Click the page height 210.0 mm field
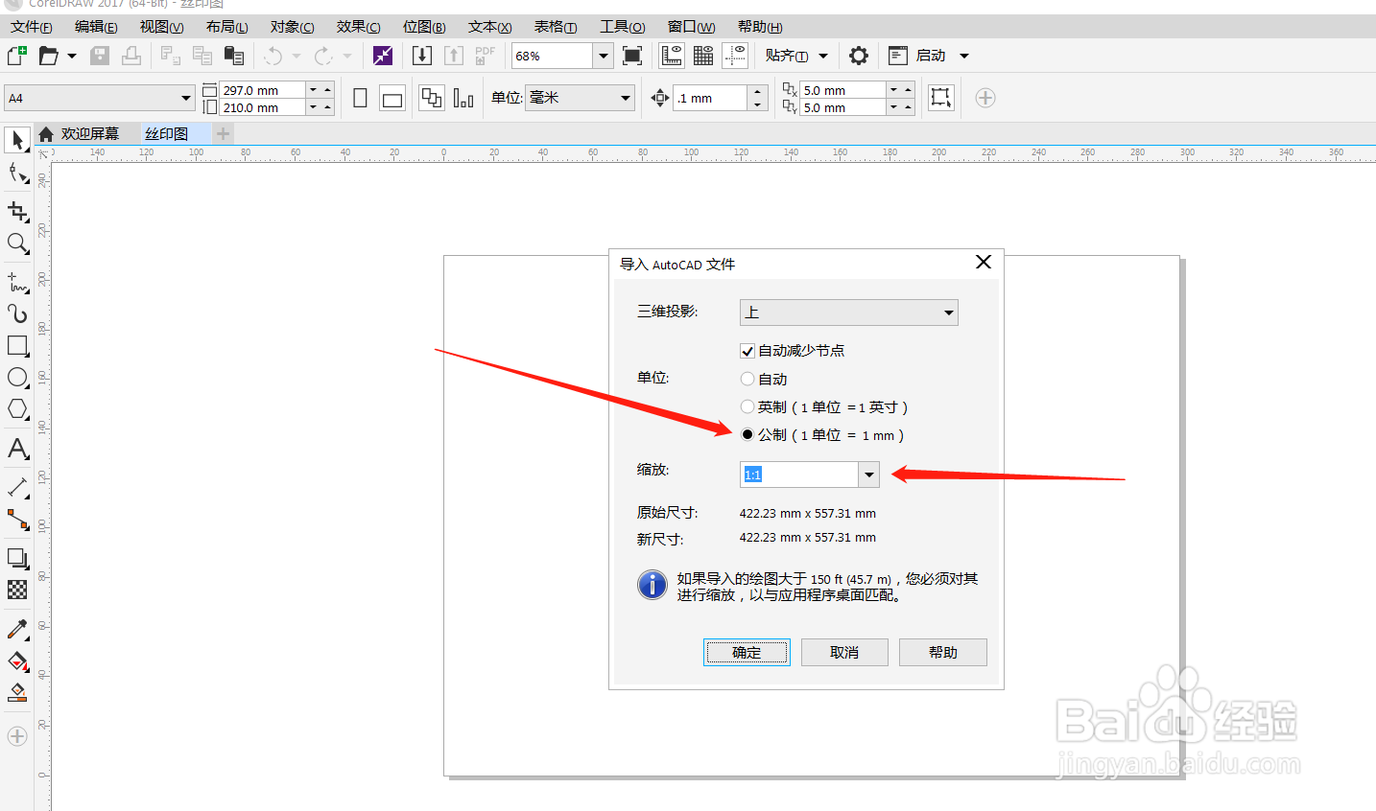This screenshot has height=811, width=1376. [x=262, y=107]
